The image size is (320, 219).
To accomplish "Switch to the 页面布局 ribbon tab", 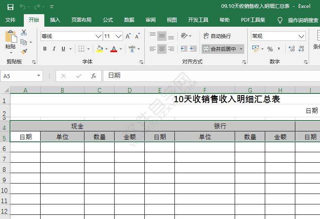I will pyautogui.click(x=82, y=20).
